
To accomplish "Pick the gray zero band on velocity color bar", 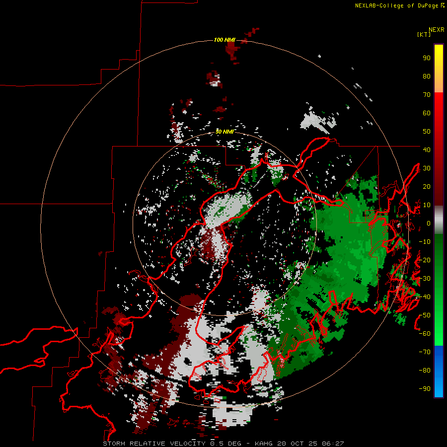I will click(439, 220).
